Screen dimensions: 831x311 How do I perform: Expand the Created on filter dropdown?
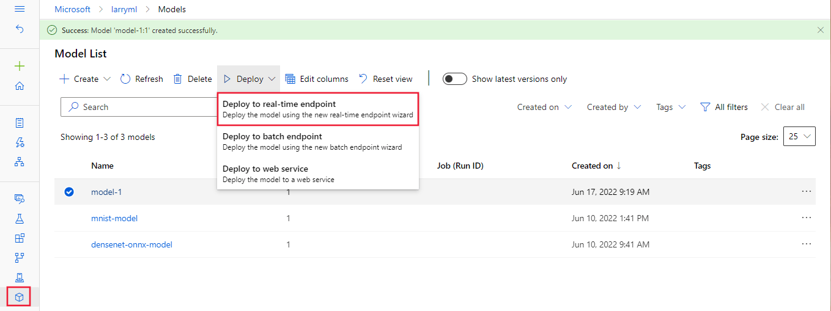(x=544, y=107)
